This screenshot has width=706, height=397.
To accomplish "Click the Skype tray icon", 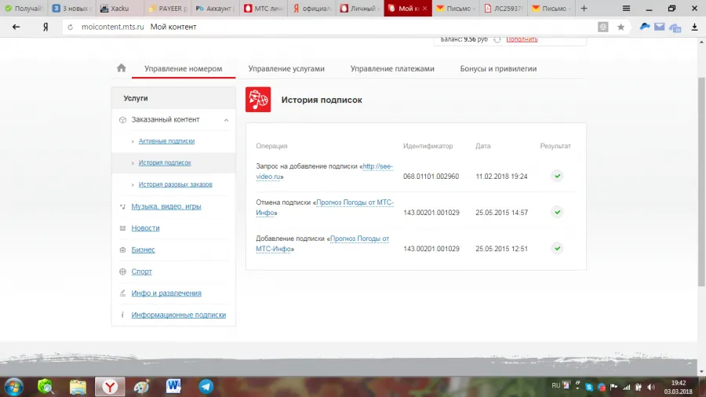I will pyautogui.click(x=589, y=387).
